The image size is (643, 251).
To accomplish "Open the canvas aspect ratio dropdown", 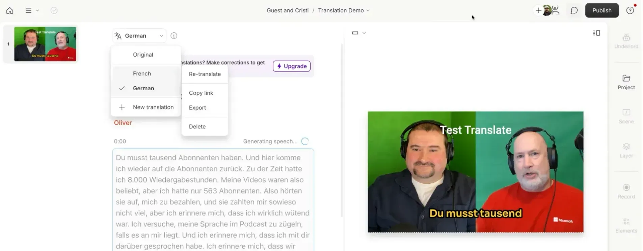I will 359,33.
